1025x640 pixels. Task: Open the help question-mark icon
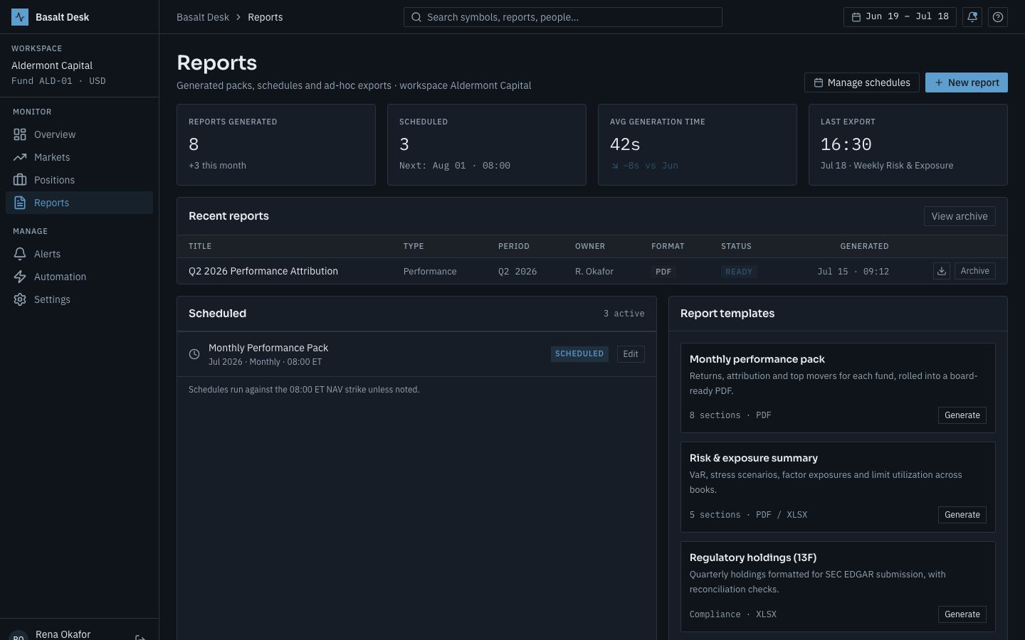point(998,17)
